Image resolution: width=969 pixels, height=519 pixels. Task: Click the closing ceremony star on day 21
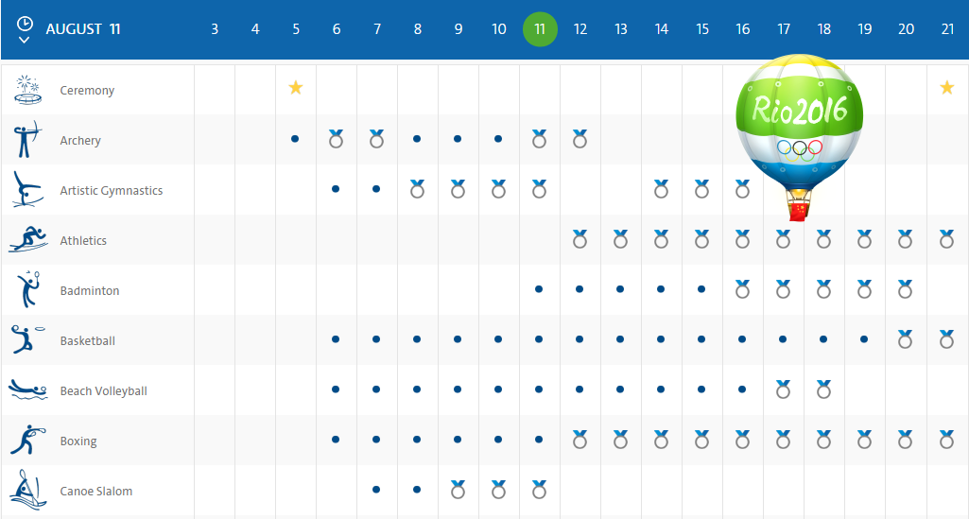click(x=946, y=88)
